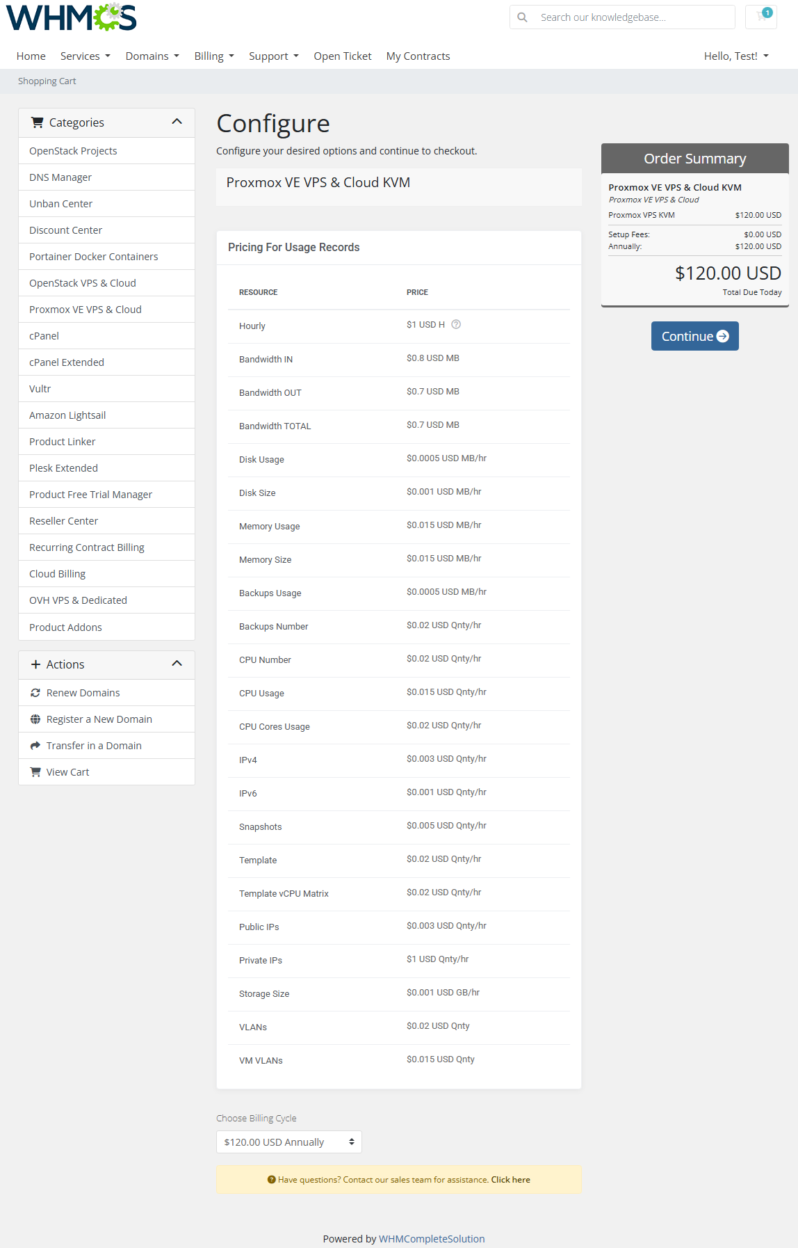This screenshot has width=798, height=1248.
Task: Select Discount Center category
Action: pyautogui.click(x=106, y=230)
